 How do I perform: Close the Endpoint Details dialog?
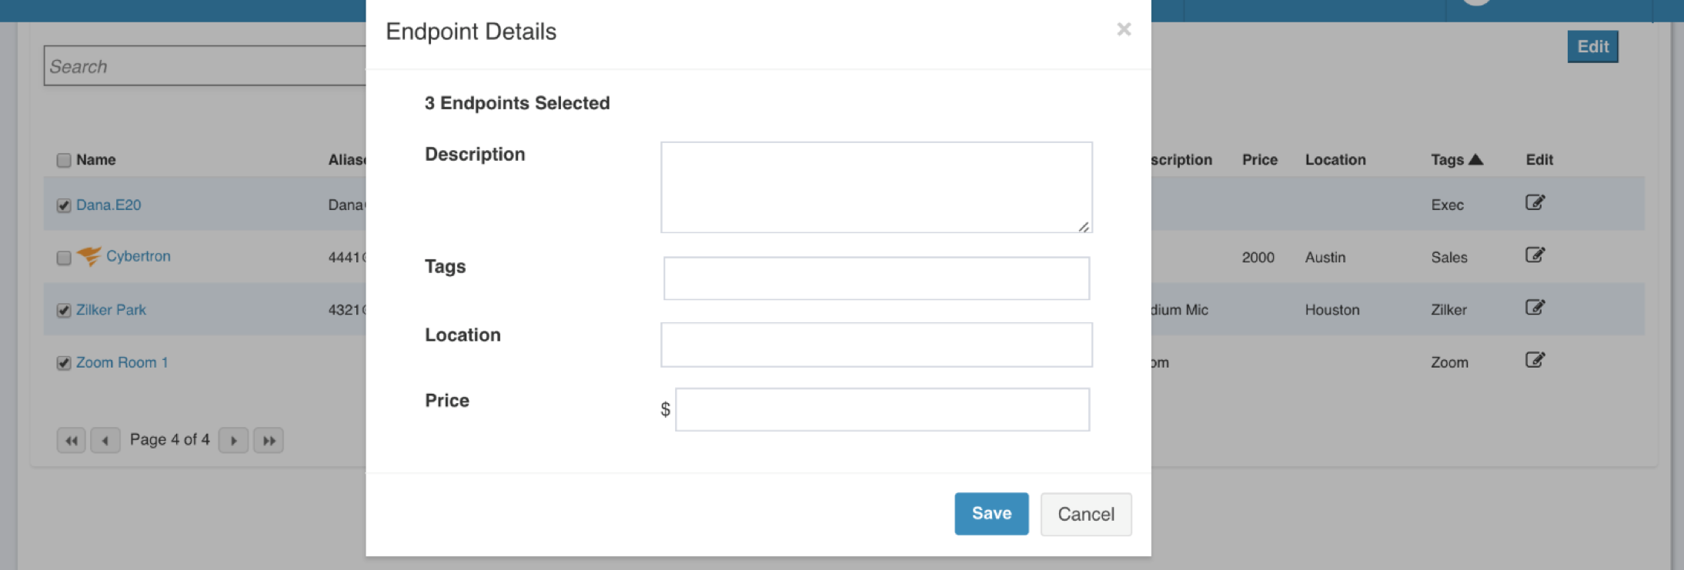1124,29
